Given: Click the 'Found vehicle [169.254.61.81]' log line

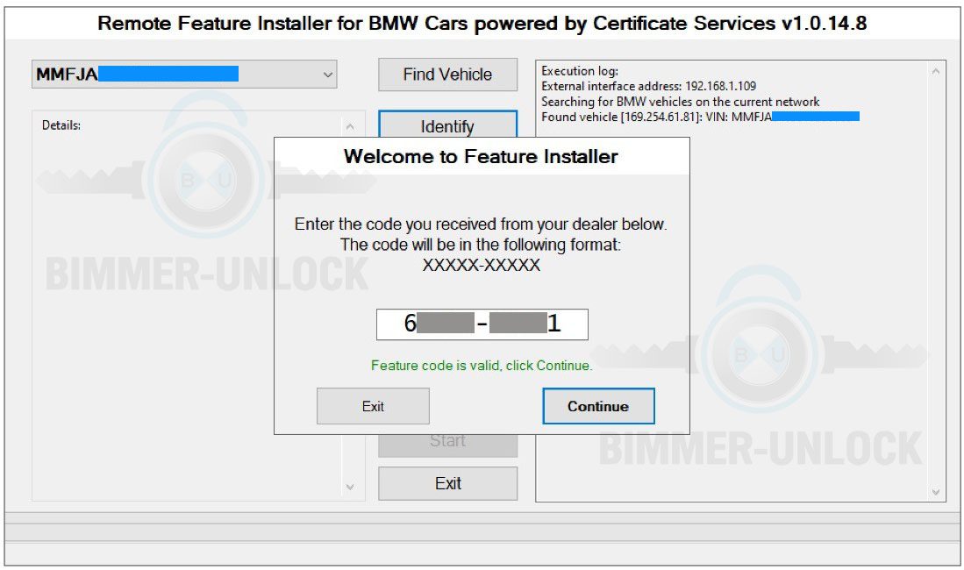Looking at the screenshot, I should click(700, 117).
